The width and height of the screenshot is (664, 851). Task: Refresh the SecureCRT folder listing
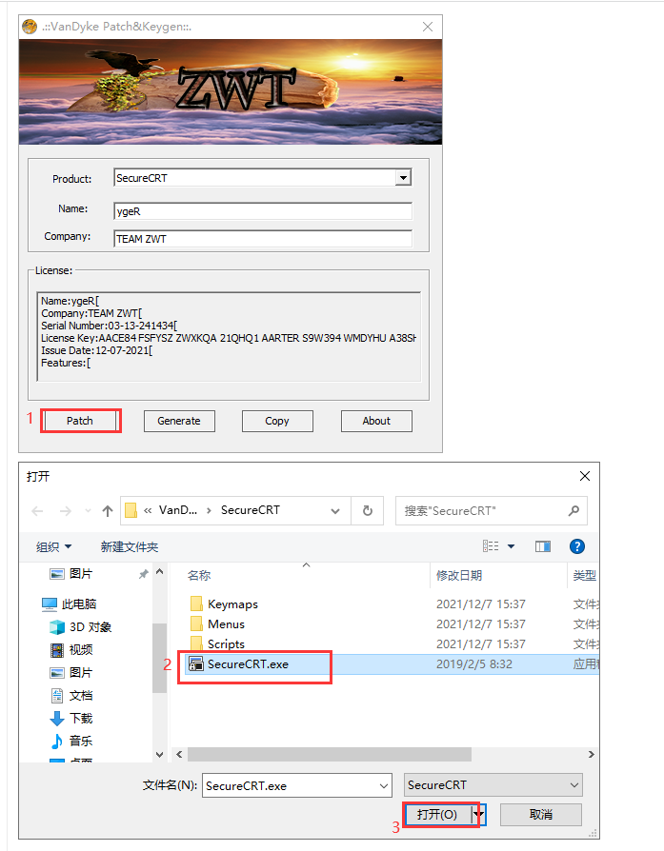click(x=367, y=510)
